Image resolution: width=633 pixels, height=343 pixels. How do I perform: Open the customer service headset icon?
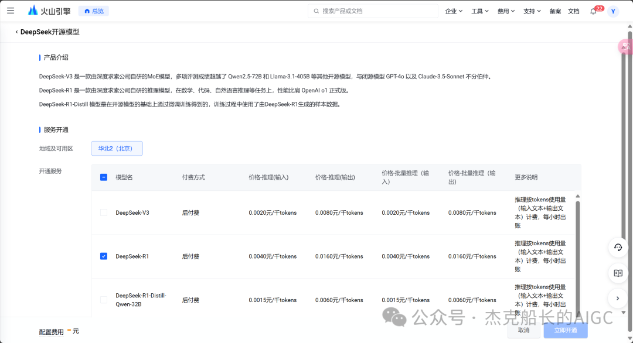(618, 248)
